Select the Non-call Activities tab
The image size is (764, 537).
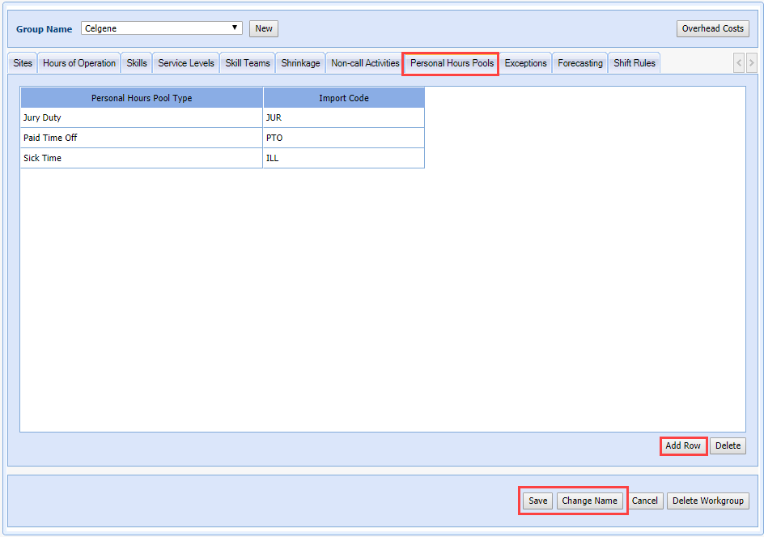(x=365, y=63)
